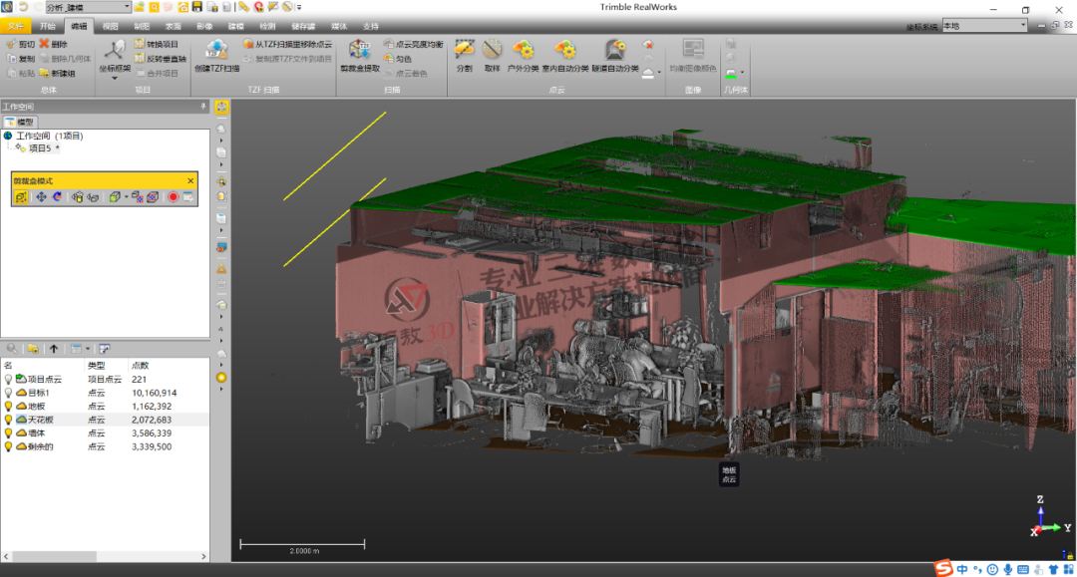1077x577 pixels.
Task: Open the 坐标框架 dropdown arrow
Action: point(114,79)
